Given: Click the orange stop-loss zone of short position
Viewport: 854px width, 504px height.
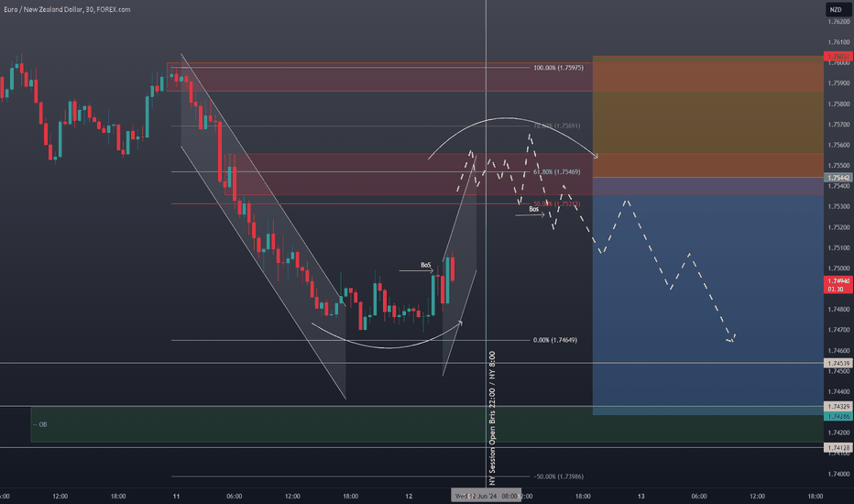Looking at the screenshot, I should tap(708, 116).
